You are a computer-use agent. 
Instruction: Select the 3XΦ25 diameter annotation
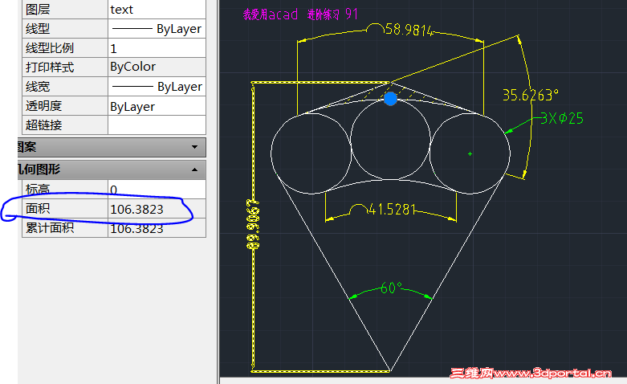(x=562, y=118)
